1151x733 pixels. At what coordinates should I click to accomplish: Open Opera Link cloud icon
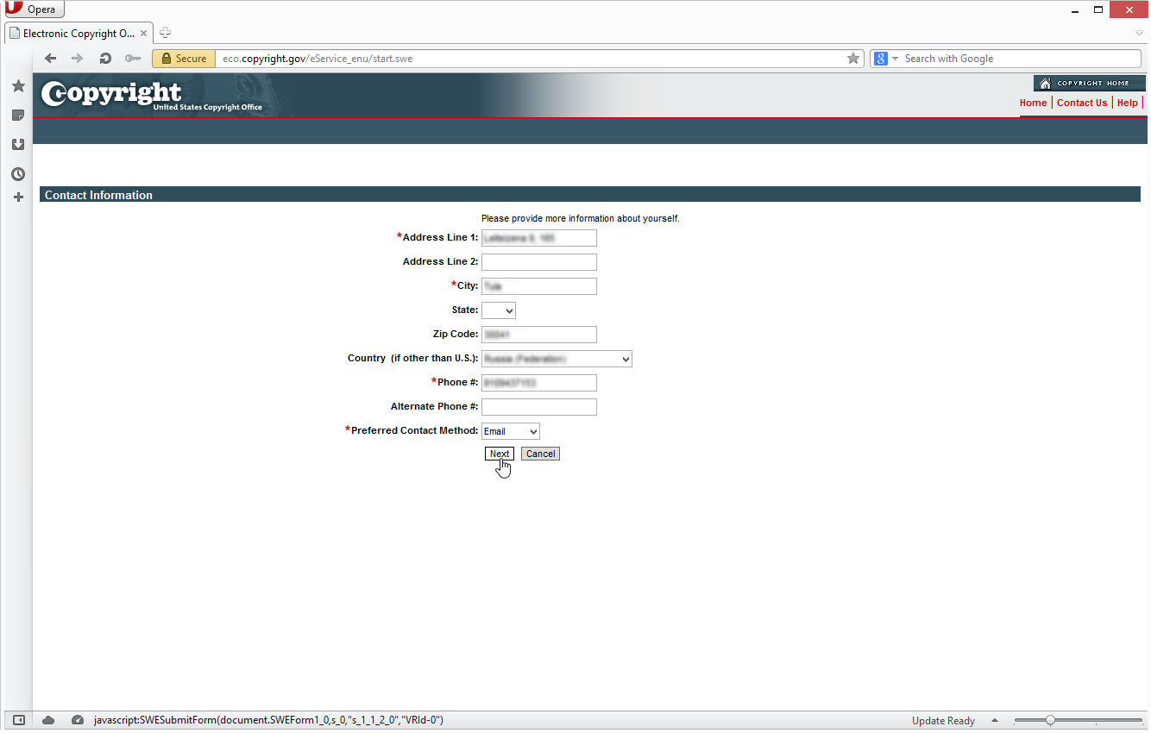[48, 720]
